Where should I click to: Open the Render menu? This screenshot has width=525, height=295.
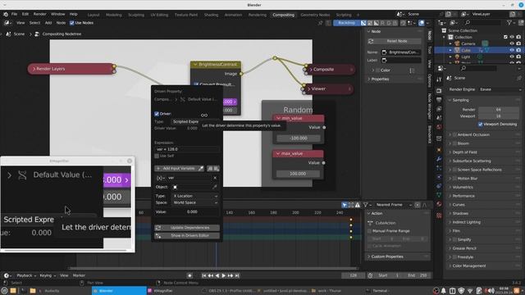40,14
